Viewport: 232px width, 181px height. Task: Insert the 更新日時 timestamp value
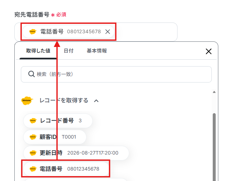[x=76, y=153]
